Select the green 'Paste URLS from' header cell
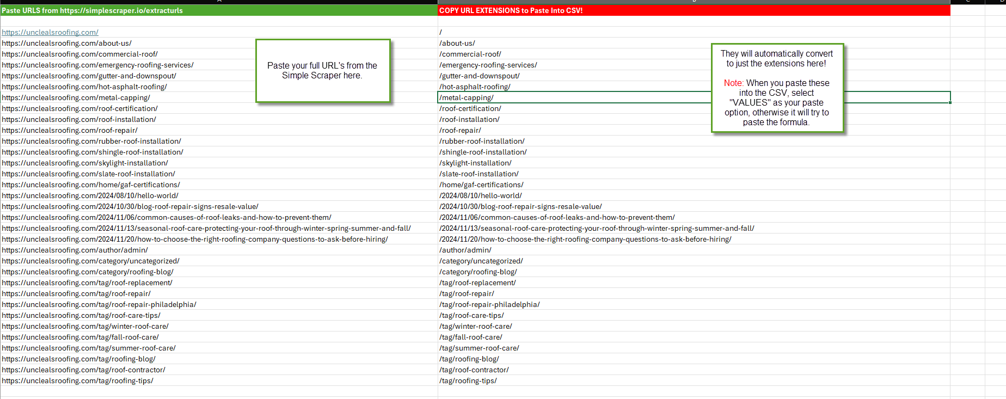Image resolution: width=1006 pixels, height=399 pixels. tap(218, 10)
